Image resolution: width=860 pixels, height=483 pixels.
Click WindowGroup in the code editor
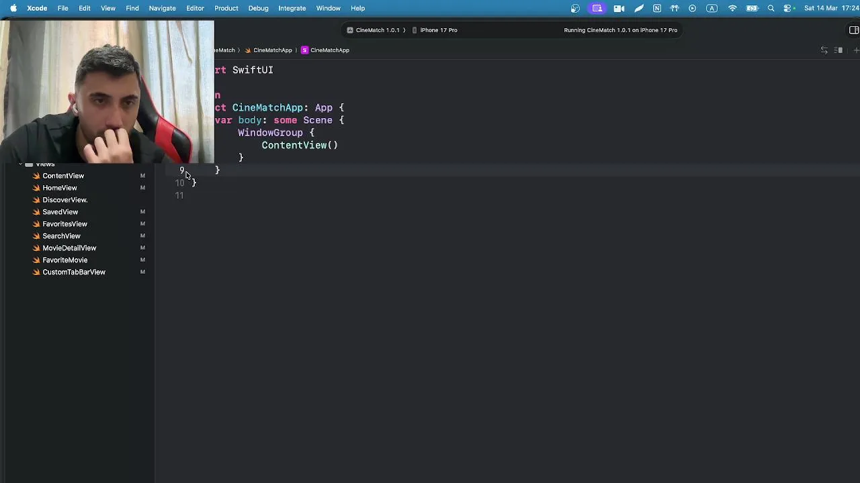point(270,133)
